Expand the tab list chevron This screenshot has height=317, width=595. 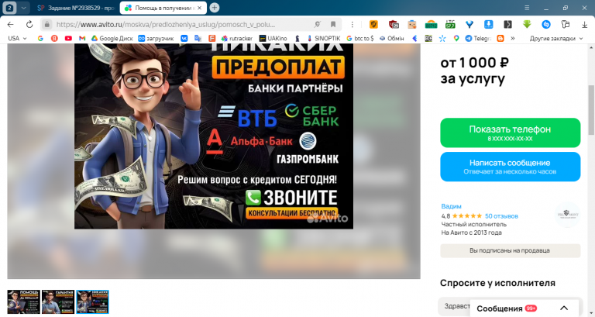[x=23, y=8]
